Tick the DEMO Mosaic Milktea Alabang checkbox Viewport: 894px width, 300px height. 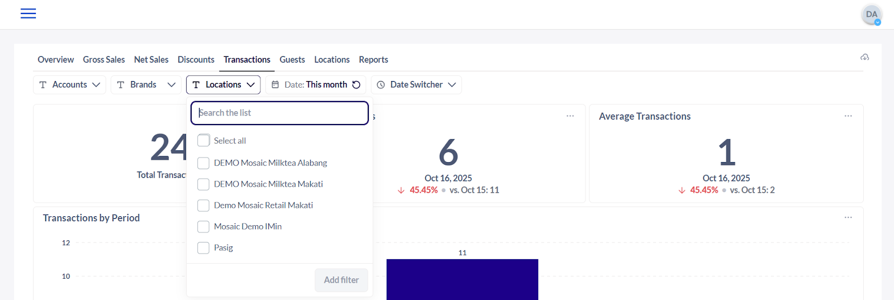click(203, 163)
